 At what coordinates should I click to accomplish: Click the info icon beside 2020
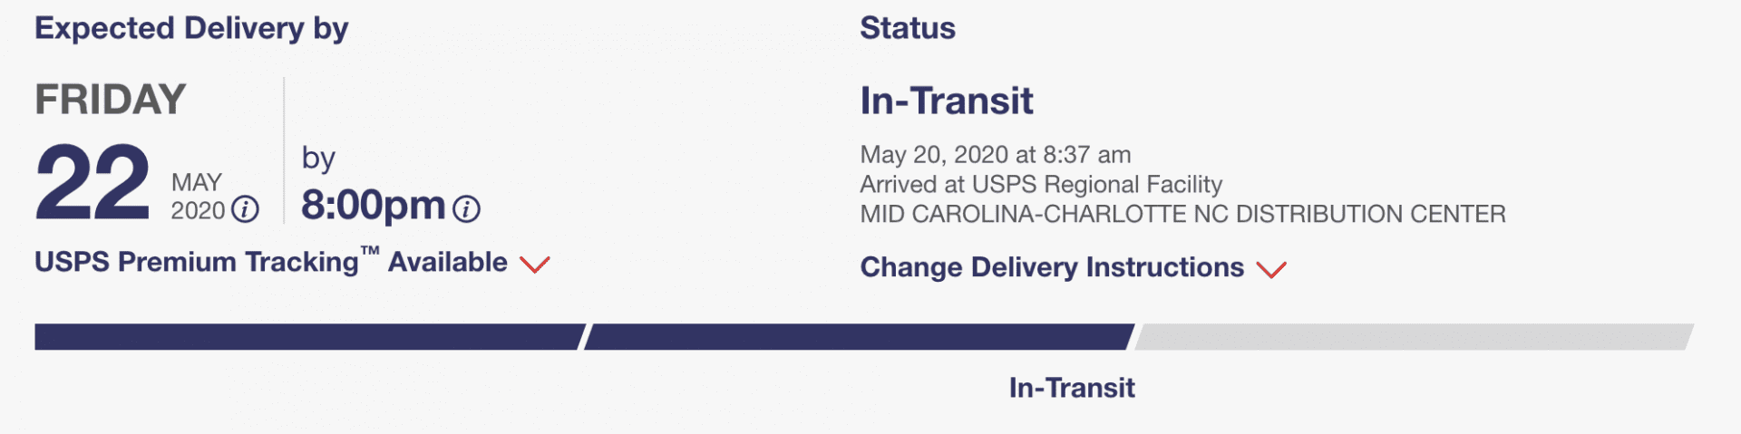245,210
